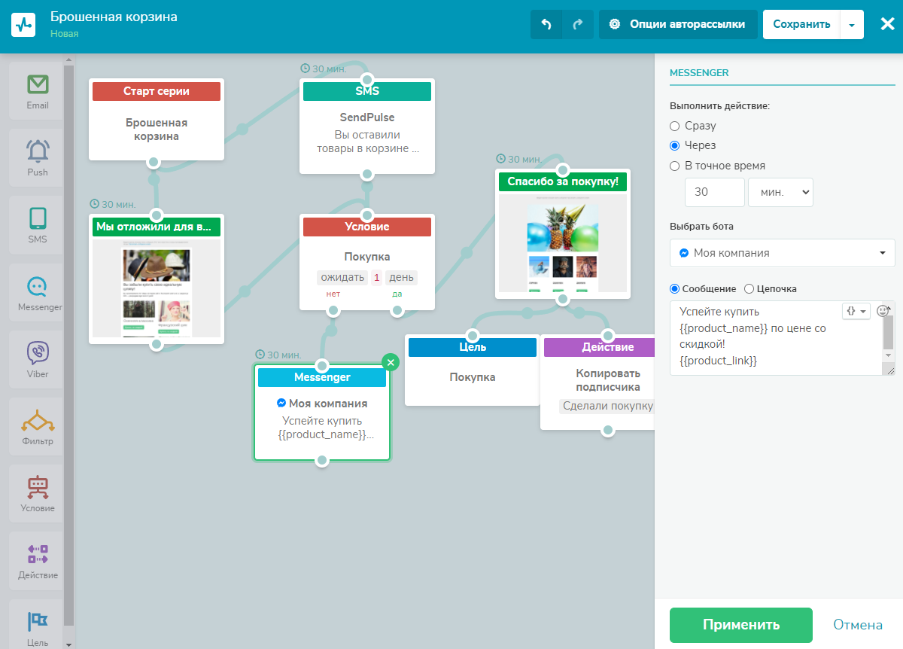Click the 30 мин. label above SMS
This screenshot has height=649, width=903.
coord(323,69)
